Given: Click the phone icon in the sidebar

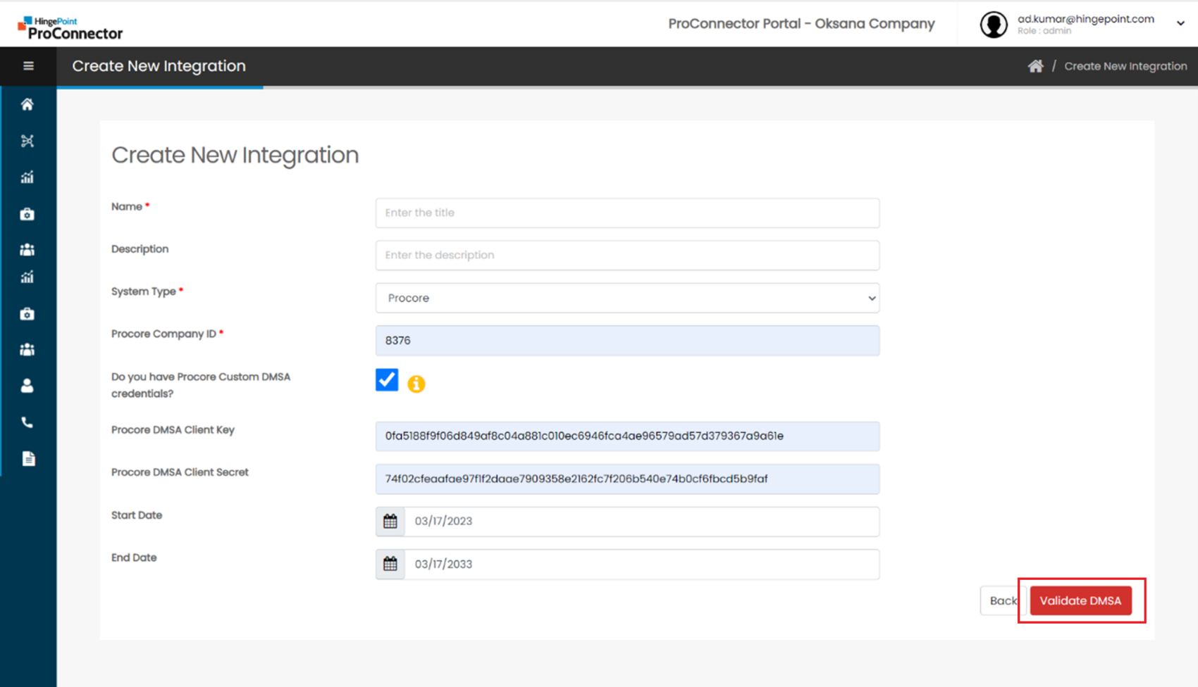Looking at the screenshot, I should pos(27,422).
